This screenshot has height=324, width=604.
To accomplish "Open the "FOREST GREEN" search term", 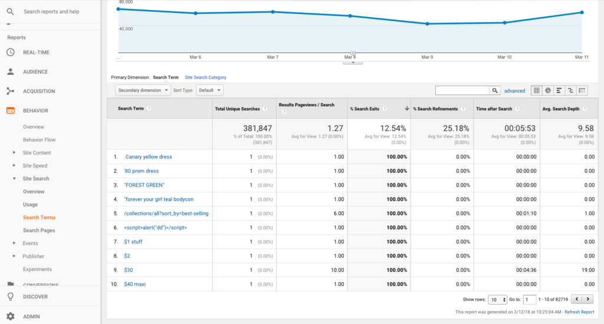I will coord(144,185).
